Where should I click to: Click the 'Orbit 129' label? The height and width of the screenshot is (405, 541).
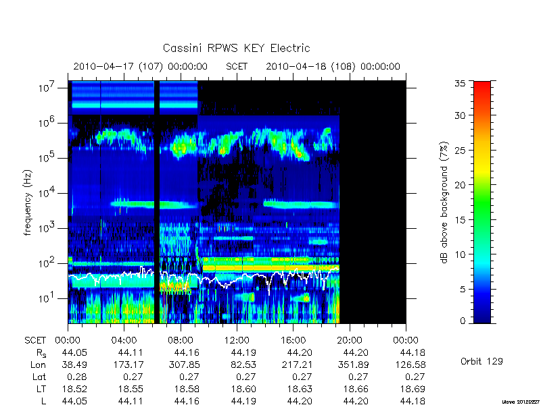[x=481, y=361]
